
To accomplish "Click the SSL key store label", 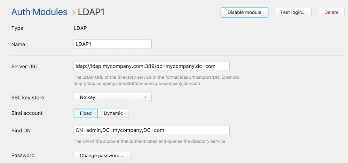I will [28, 97].
